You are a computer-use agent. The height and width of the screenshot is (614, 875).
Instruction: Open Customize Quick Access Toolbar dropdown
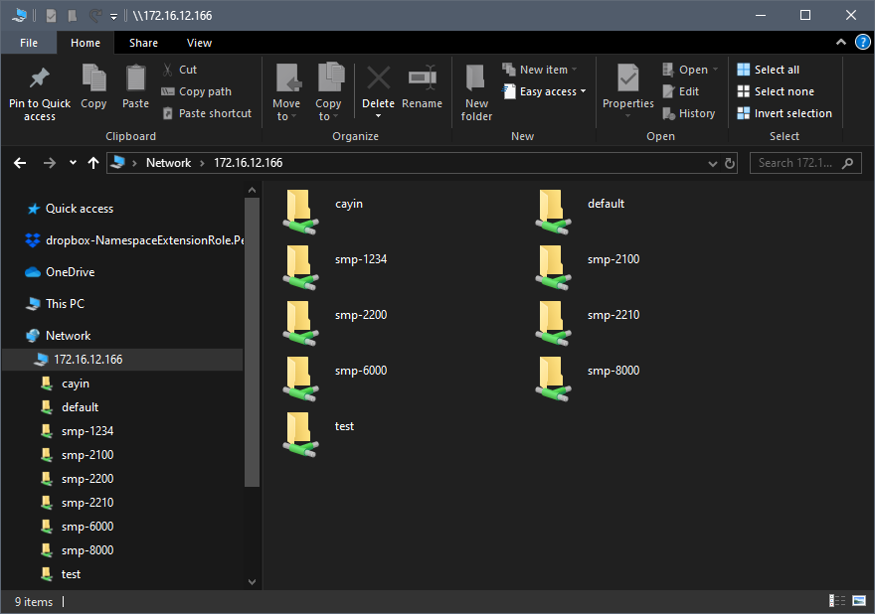click(113, 16)
